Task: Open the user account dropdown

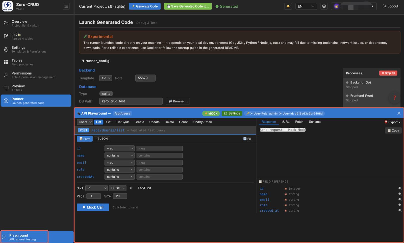Action: coord(354,6)
